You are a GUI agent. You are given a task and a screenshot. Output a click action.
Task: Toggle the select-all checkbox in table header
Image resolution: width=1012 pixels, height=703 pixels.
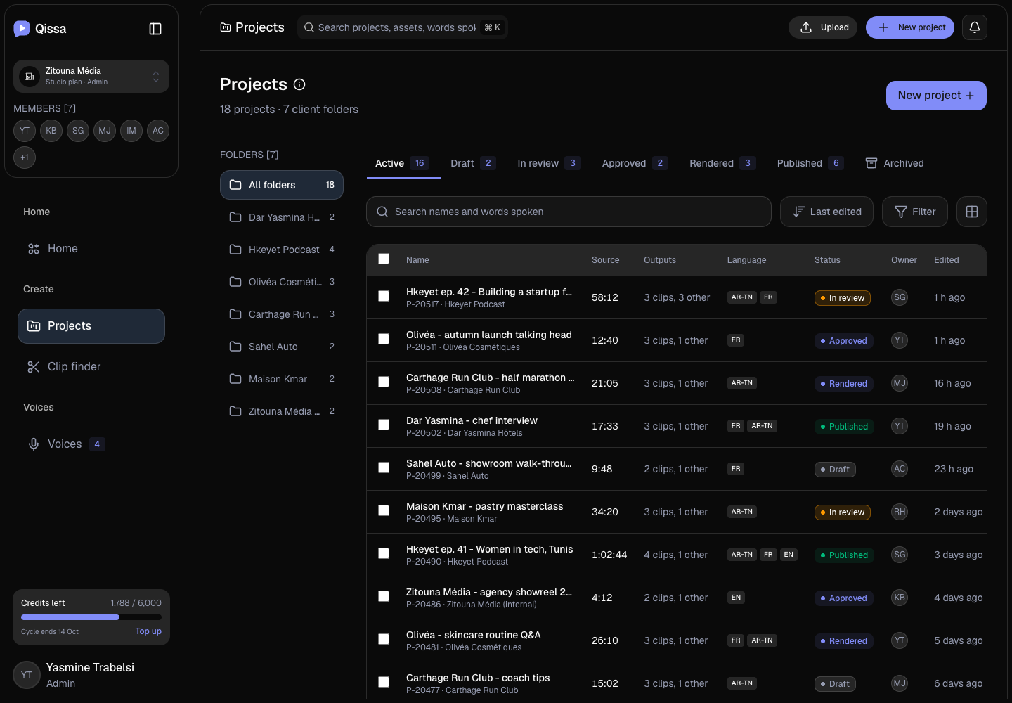pos(384,259)
